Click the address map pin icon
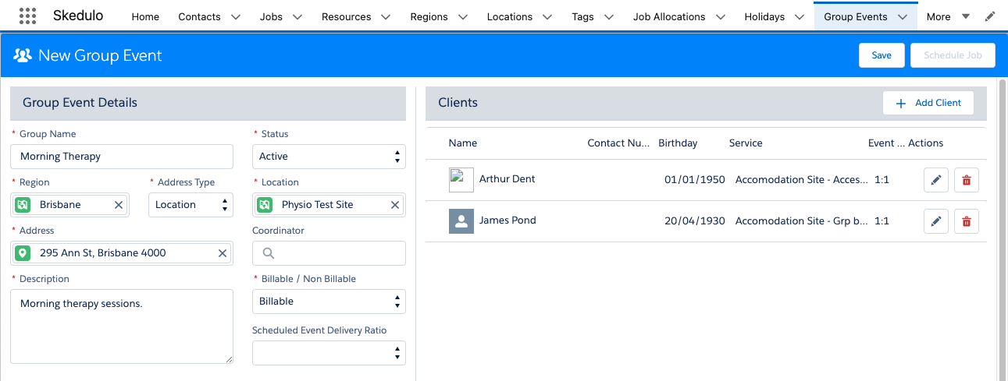Viewport: 1008px width, 381px height. (x=23, y=253)
